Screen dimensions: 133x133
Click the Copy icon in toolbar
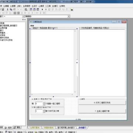(11, 9)
